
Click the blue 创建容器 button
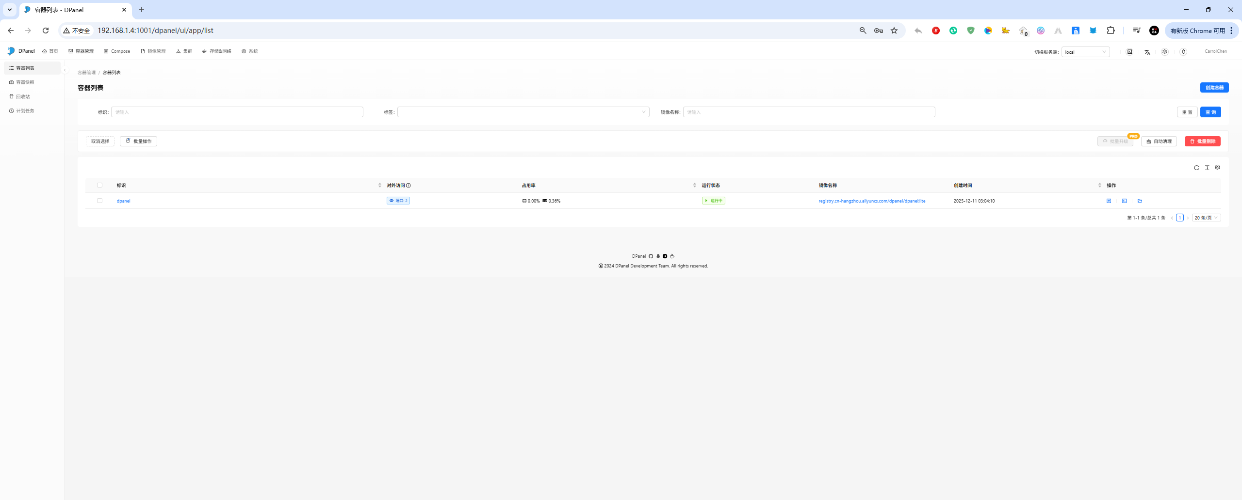(1214, 88)
